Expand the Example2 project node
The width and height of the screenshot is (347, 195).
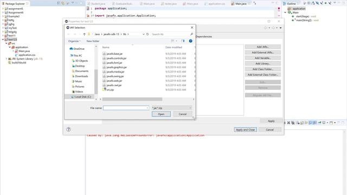coord(3,16)
